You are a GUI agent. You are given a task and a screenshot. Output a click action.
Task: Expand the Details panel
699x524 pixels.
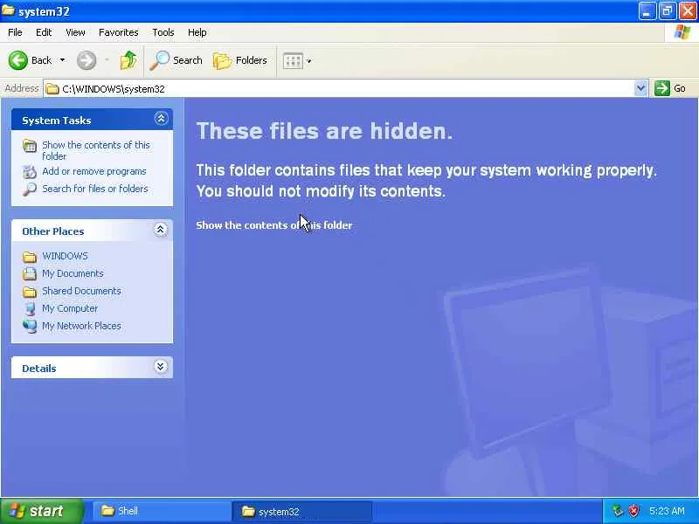[x=161, y=367]
